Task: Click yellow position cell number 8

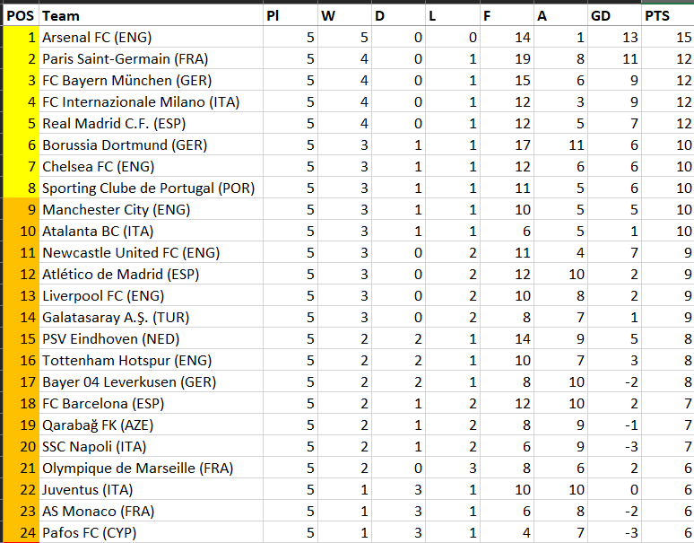Action: 20,188
